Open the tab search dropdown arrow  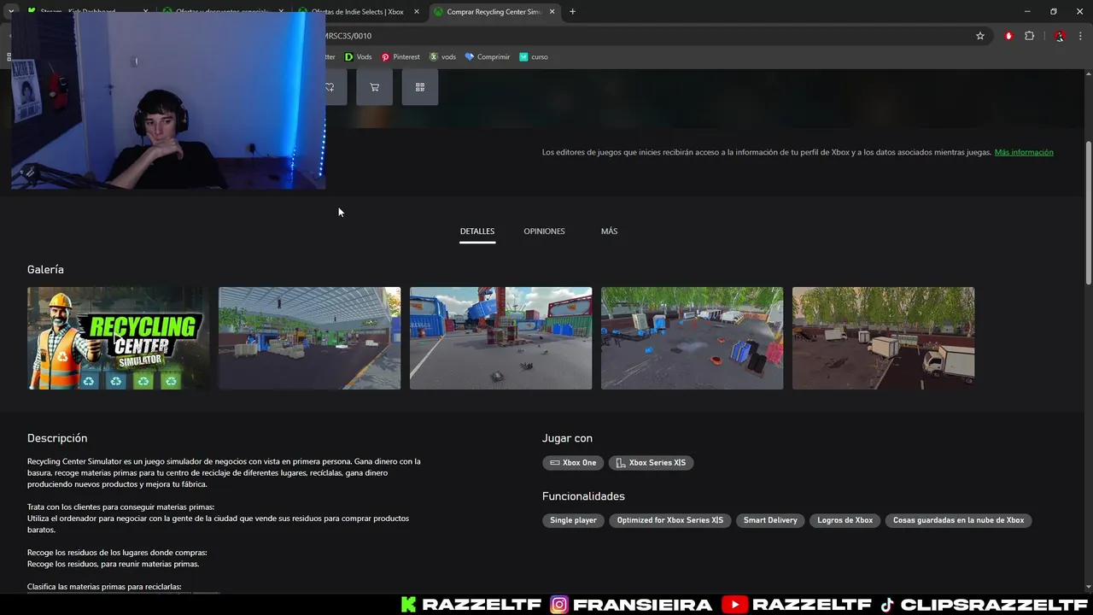(10, 12)
